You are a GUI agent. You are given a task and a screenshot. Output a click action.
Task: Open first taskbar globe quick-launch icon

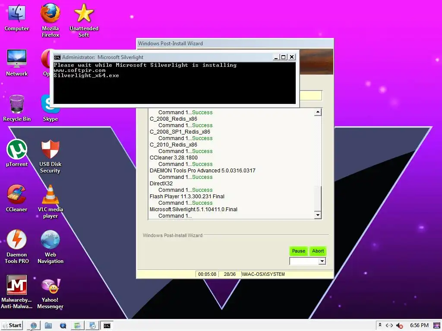tap(34, 326)
